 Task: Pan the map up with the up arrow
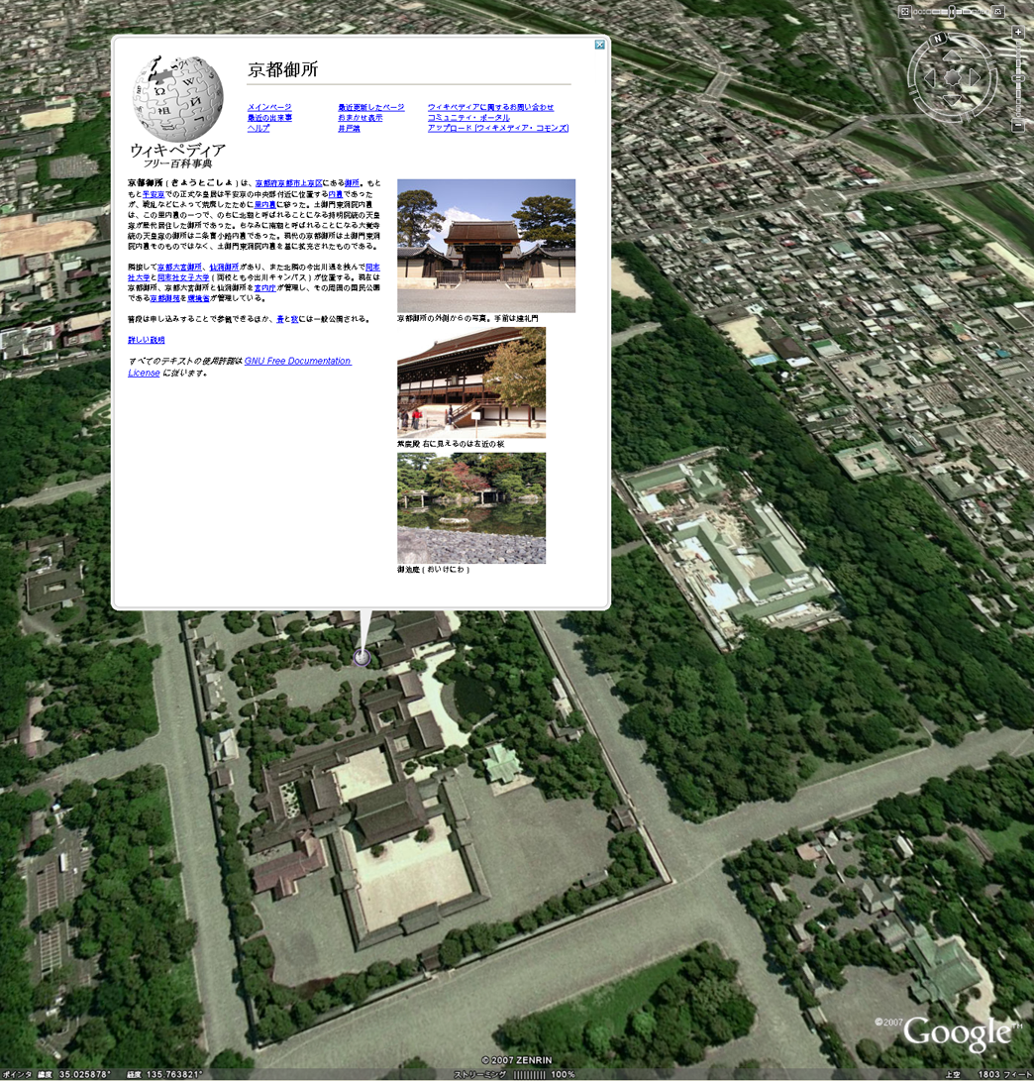click(952, 55)
